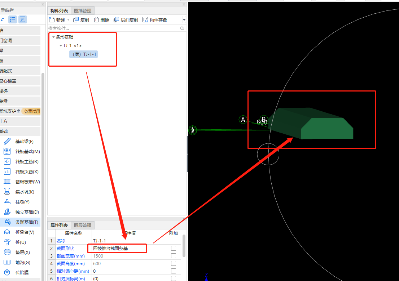Click the 截面宽度(mm) property link
Viewport: 399px width, 281px height.
coord(71,256)
